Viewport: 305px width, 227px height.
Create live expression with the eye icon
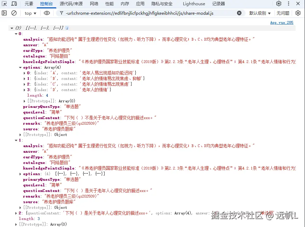47,13
